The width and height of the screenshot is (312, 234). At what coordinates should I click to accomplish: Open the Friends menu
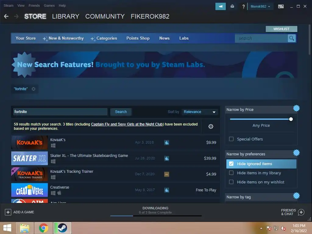tap(34, 5)
